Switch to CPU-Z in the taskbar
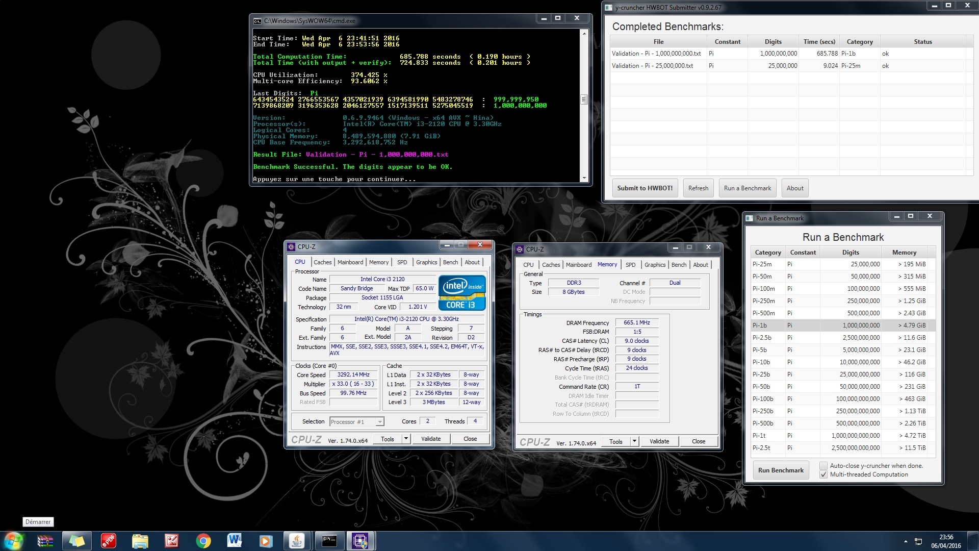The width and height of the screenshot is (979, 551). click(360, 541)
